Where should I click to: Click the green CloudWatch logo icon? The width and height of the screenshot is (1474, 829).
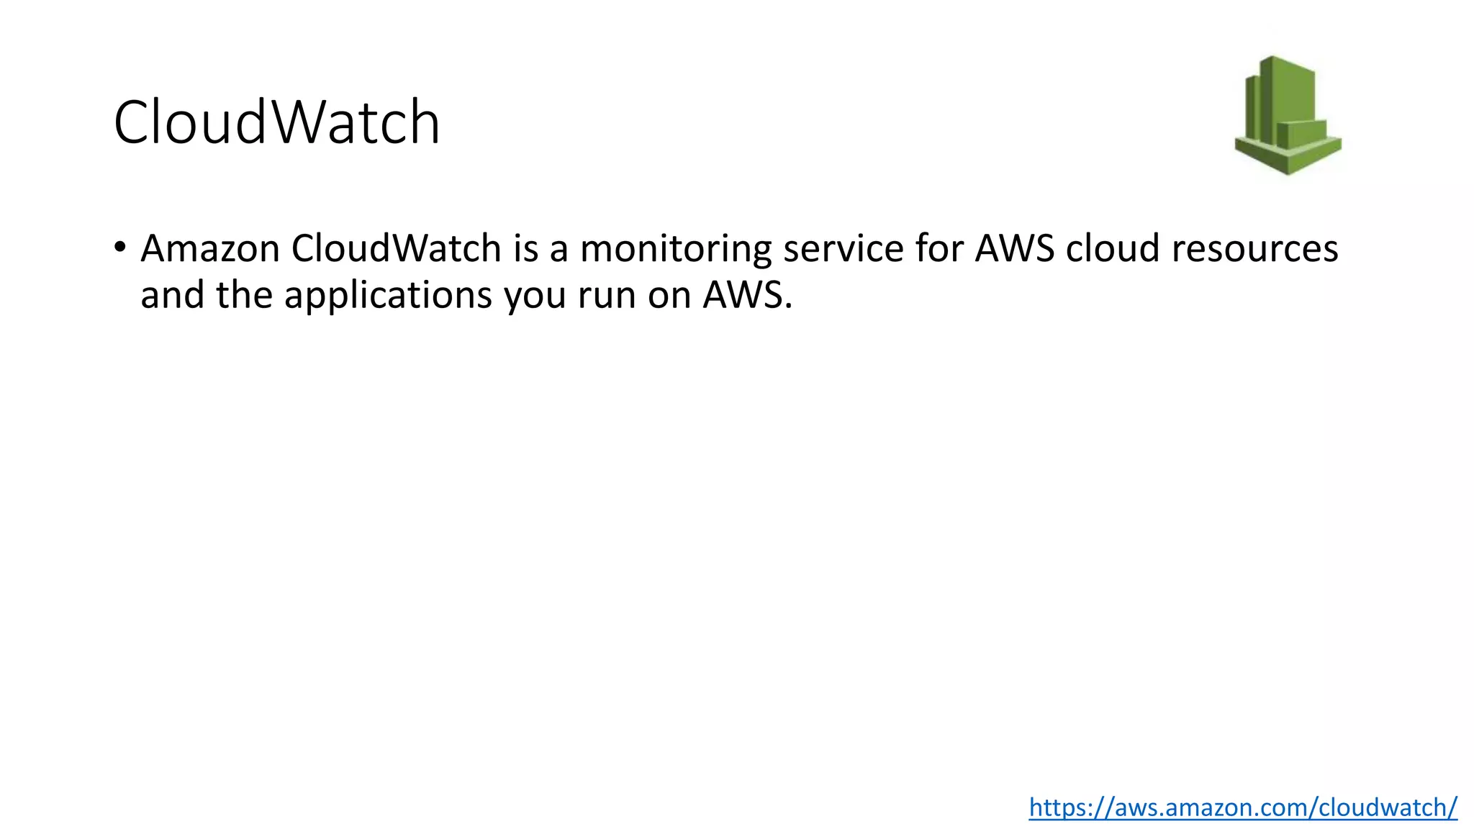[1288, 115]
